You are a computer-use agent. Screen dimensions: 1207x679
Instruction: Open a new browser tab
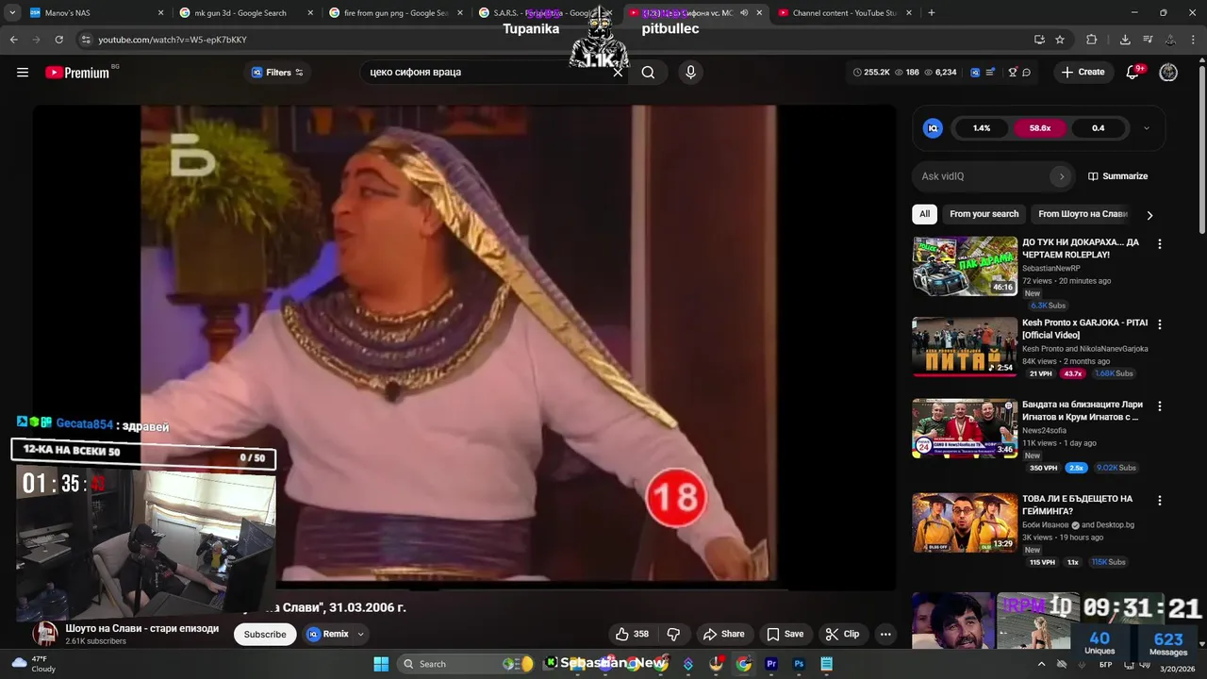click(932, 13)
